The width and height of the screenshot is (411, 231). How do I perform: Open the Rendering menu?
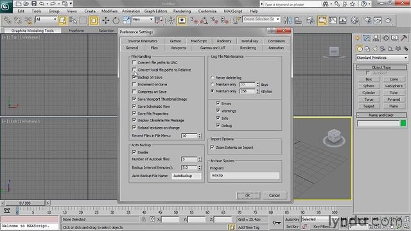(x=182, y=12)
